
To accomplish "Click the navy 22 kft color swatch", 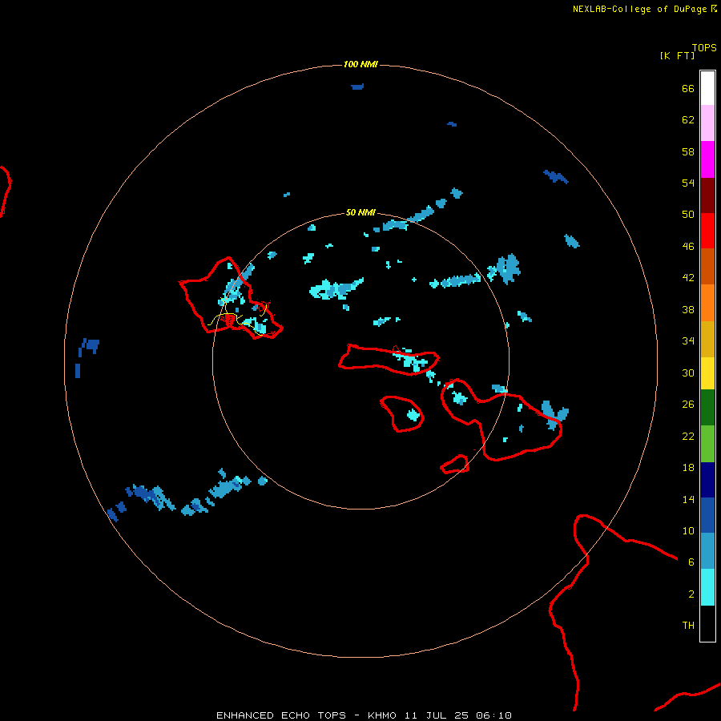I will coord(707,480).
